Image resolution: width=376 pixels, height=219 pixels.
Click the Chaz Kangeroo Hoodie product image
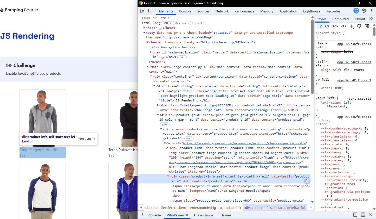[43, 118]
